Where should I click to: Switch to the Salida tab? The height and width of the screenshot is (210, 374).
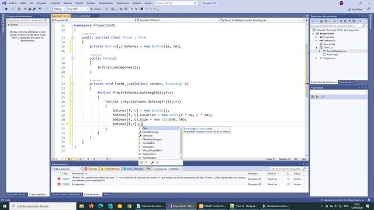[x=106, y=194]
